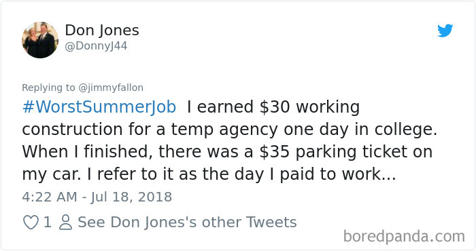Visit the @DonnyJ44 handle
476x251 pixels.
pyautogui.click(x=96, y=46)
